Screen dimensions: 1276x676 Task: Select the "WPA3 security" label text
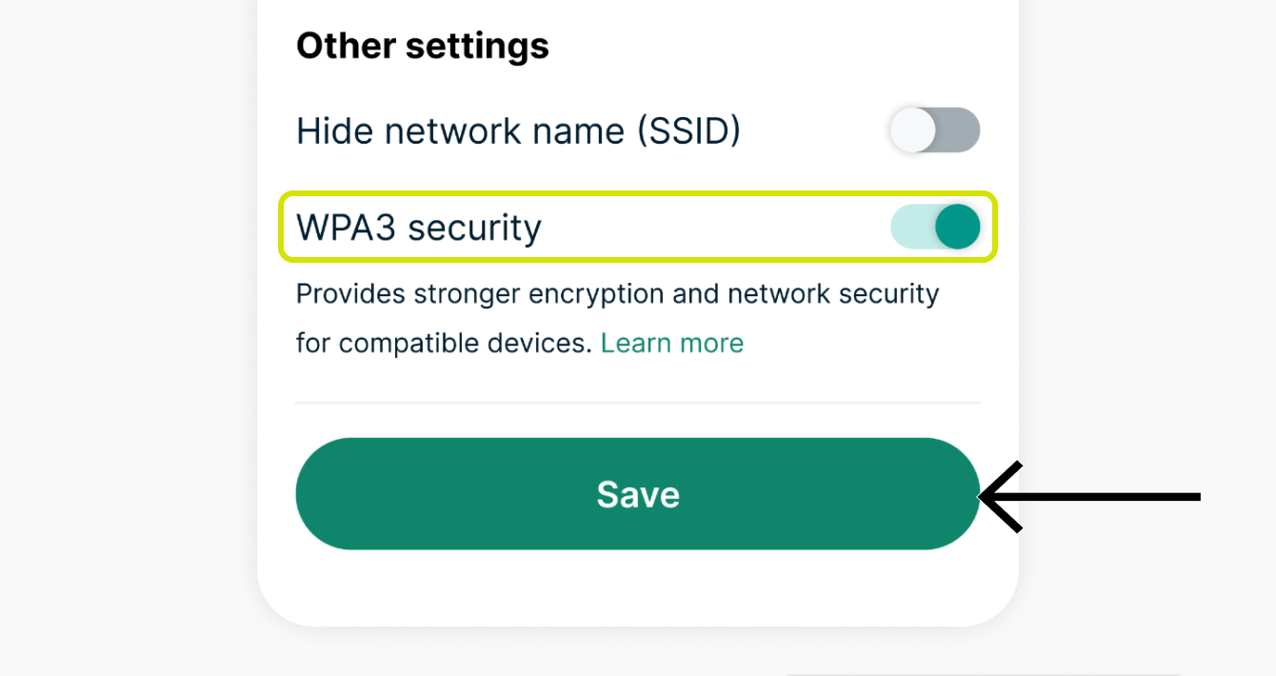click(418, 228)
